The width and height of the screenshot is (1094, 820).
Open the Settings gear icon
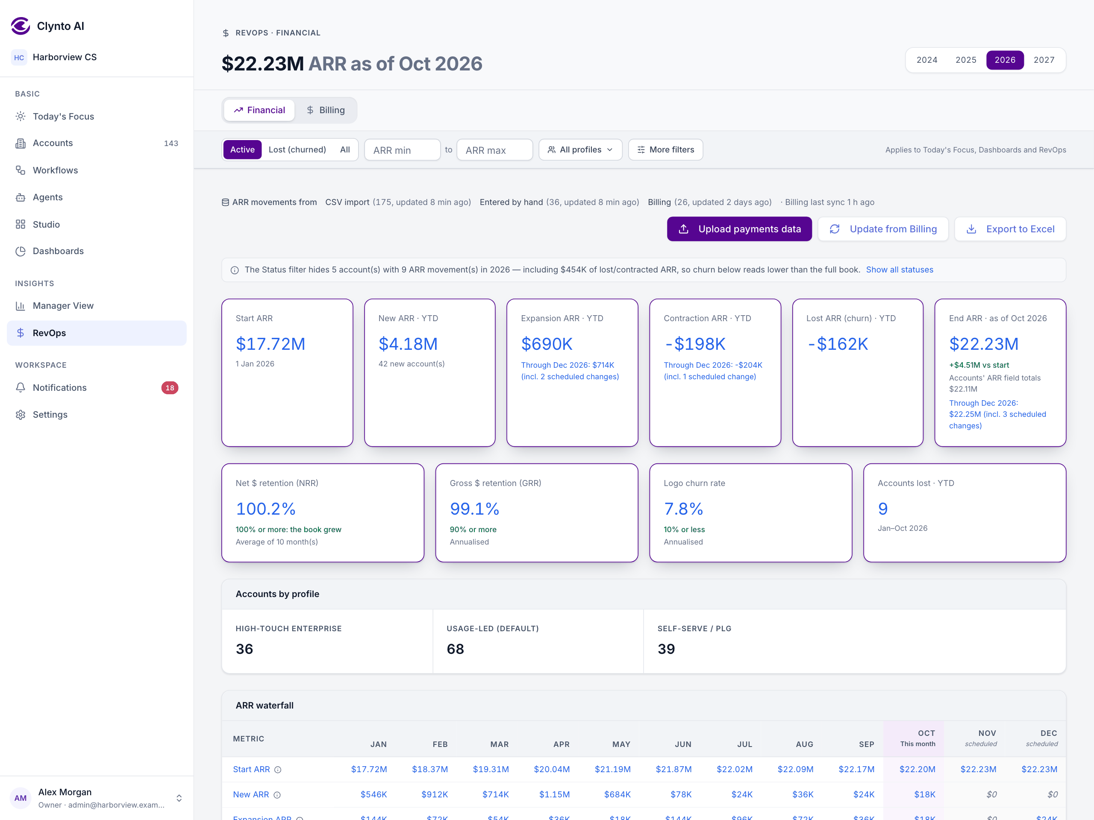(x=20, y=415)
